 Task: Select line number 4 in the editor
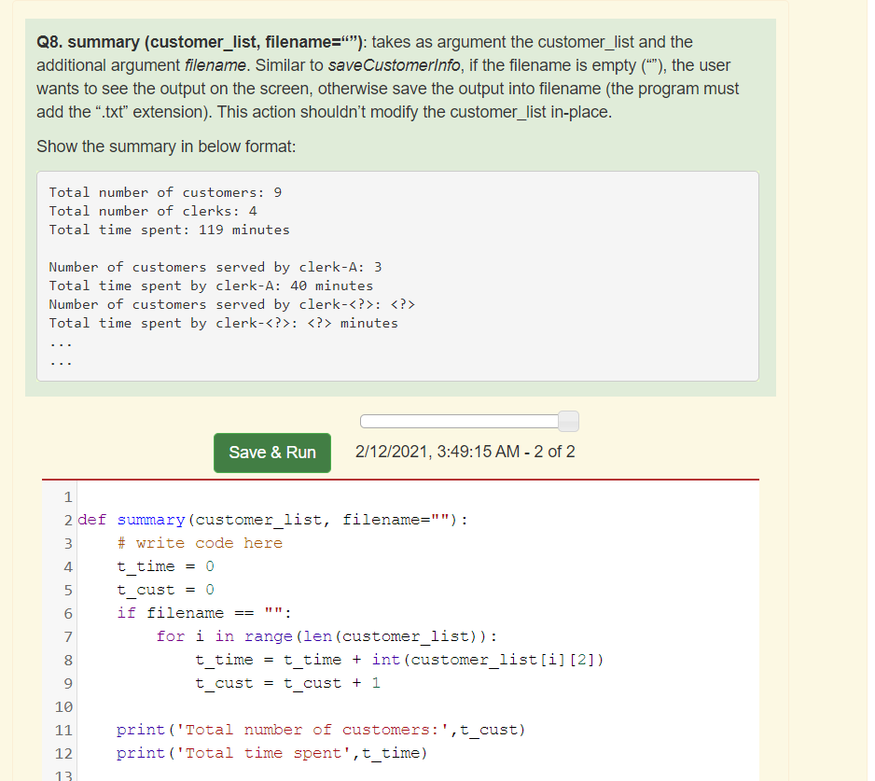click(x=68, y=566)
